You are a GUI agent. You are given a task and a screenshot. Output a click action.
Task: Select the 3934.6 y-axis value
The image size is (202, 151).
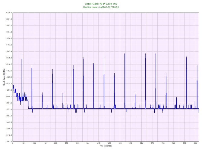click(x=9, y=103)
